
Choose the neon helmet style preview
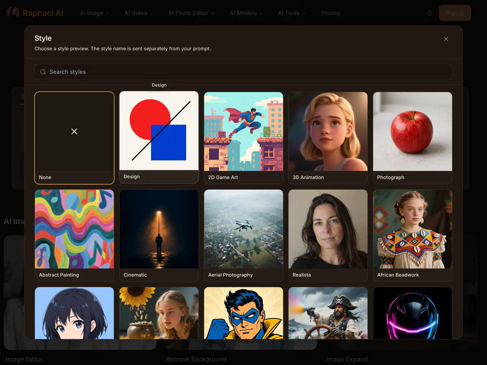point(413,313)
